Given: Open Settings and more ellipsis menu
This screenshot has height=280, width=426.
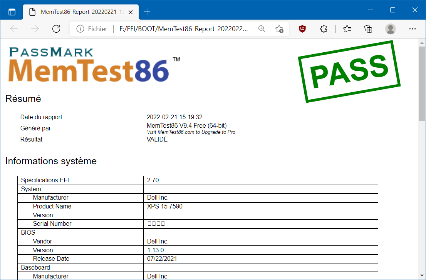Looking at the screenshot, I should [413, 29].
